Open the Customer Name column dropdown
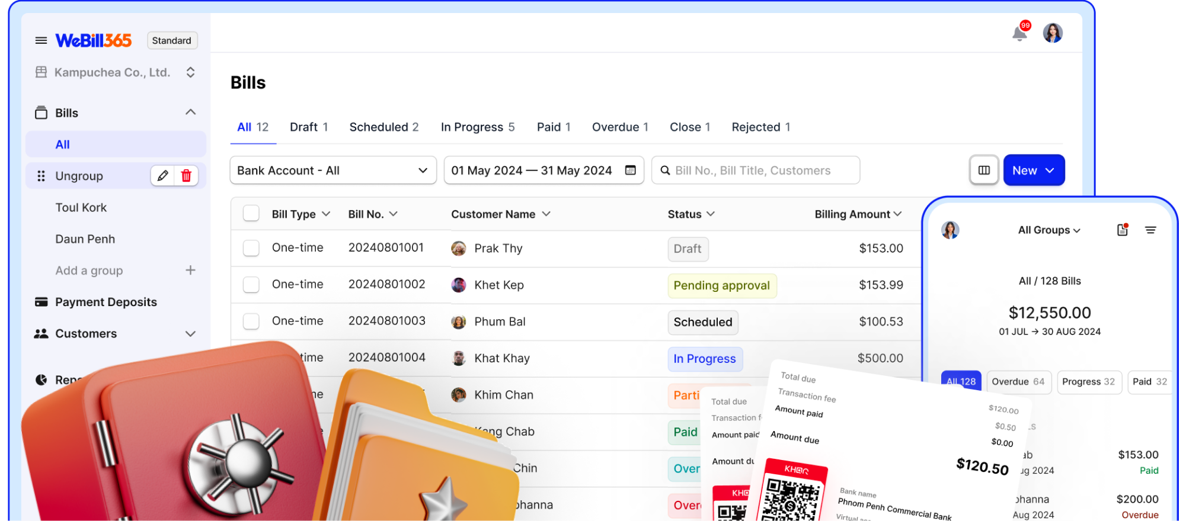Image resolution: width=1186 pixels, height=521 pixels. (x=546, y=214)
